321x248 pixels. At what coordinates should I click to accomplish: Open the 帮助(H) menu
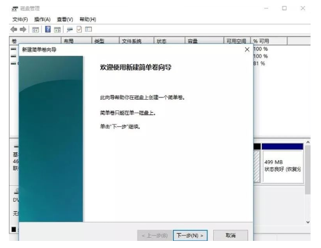point(88,19)
